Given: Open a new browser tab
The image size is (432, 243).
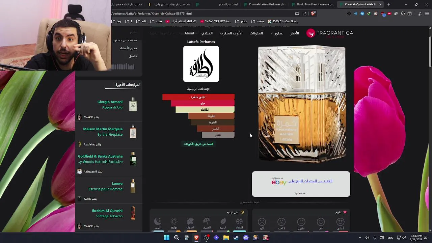Looking at the screenshot, I should pyautogui.click(x=388, y=4).
